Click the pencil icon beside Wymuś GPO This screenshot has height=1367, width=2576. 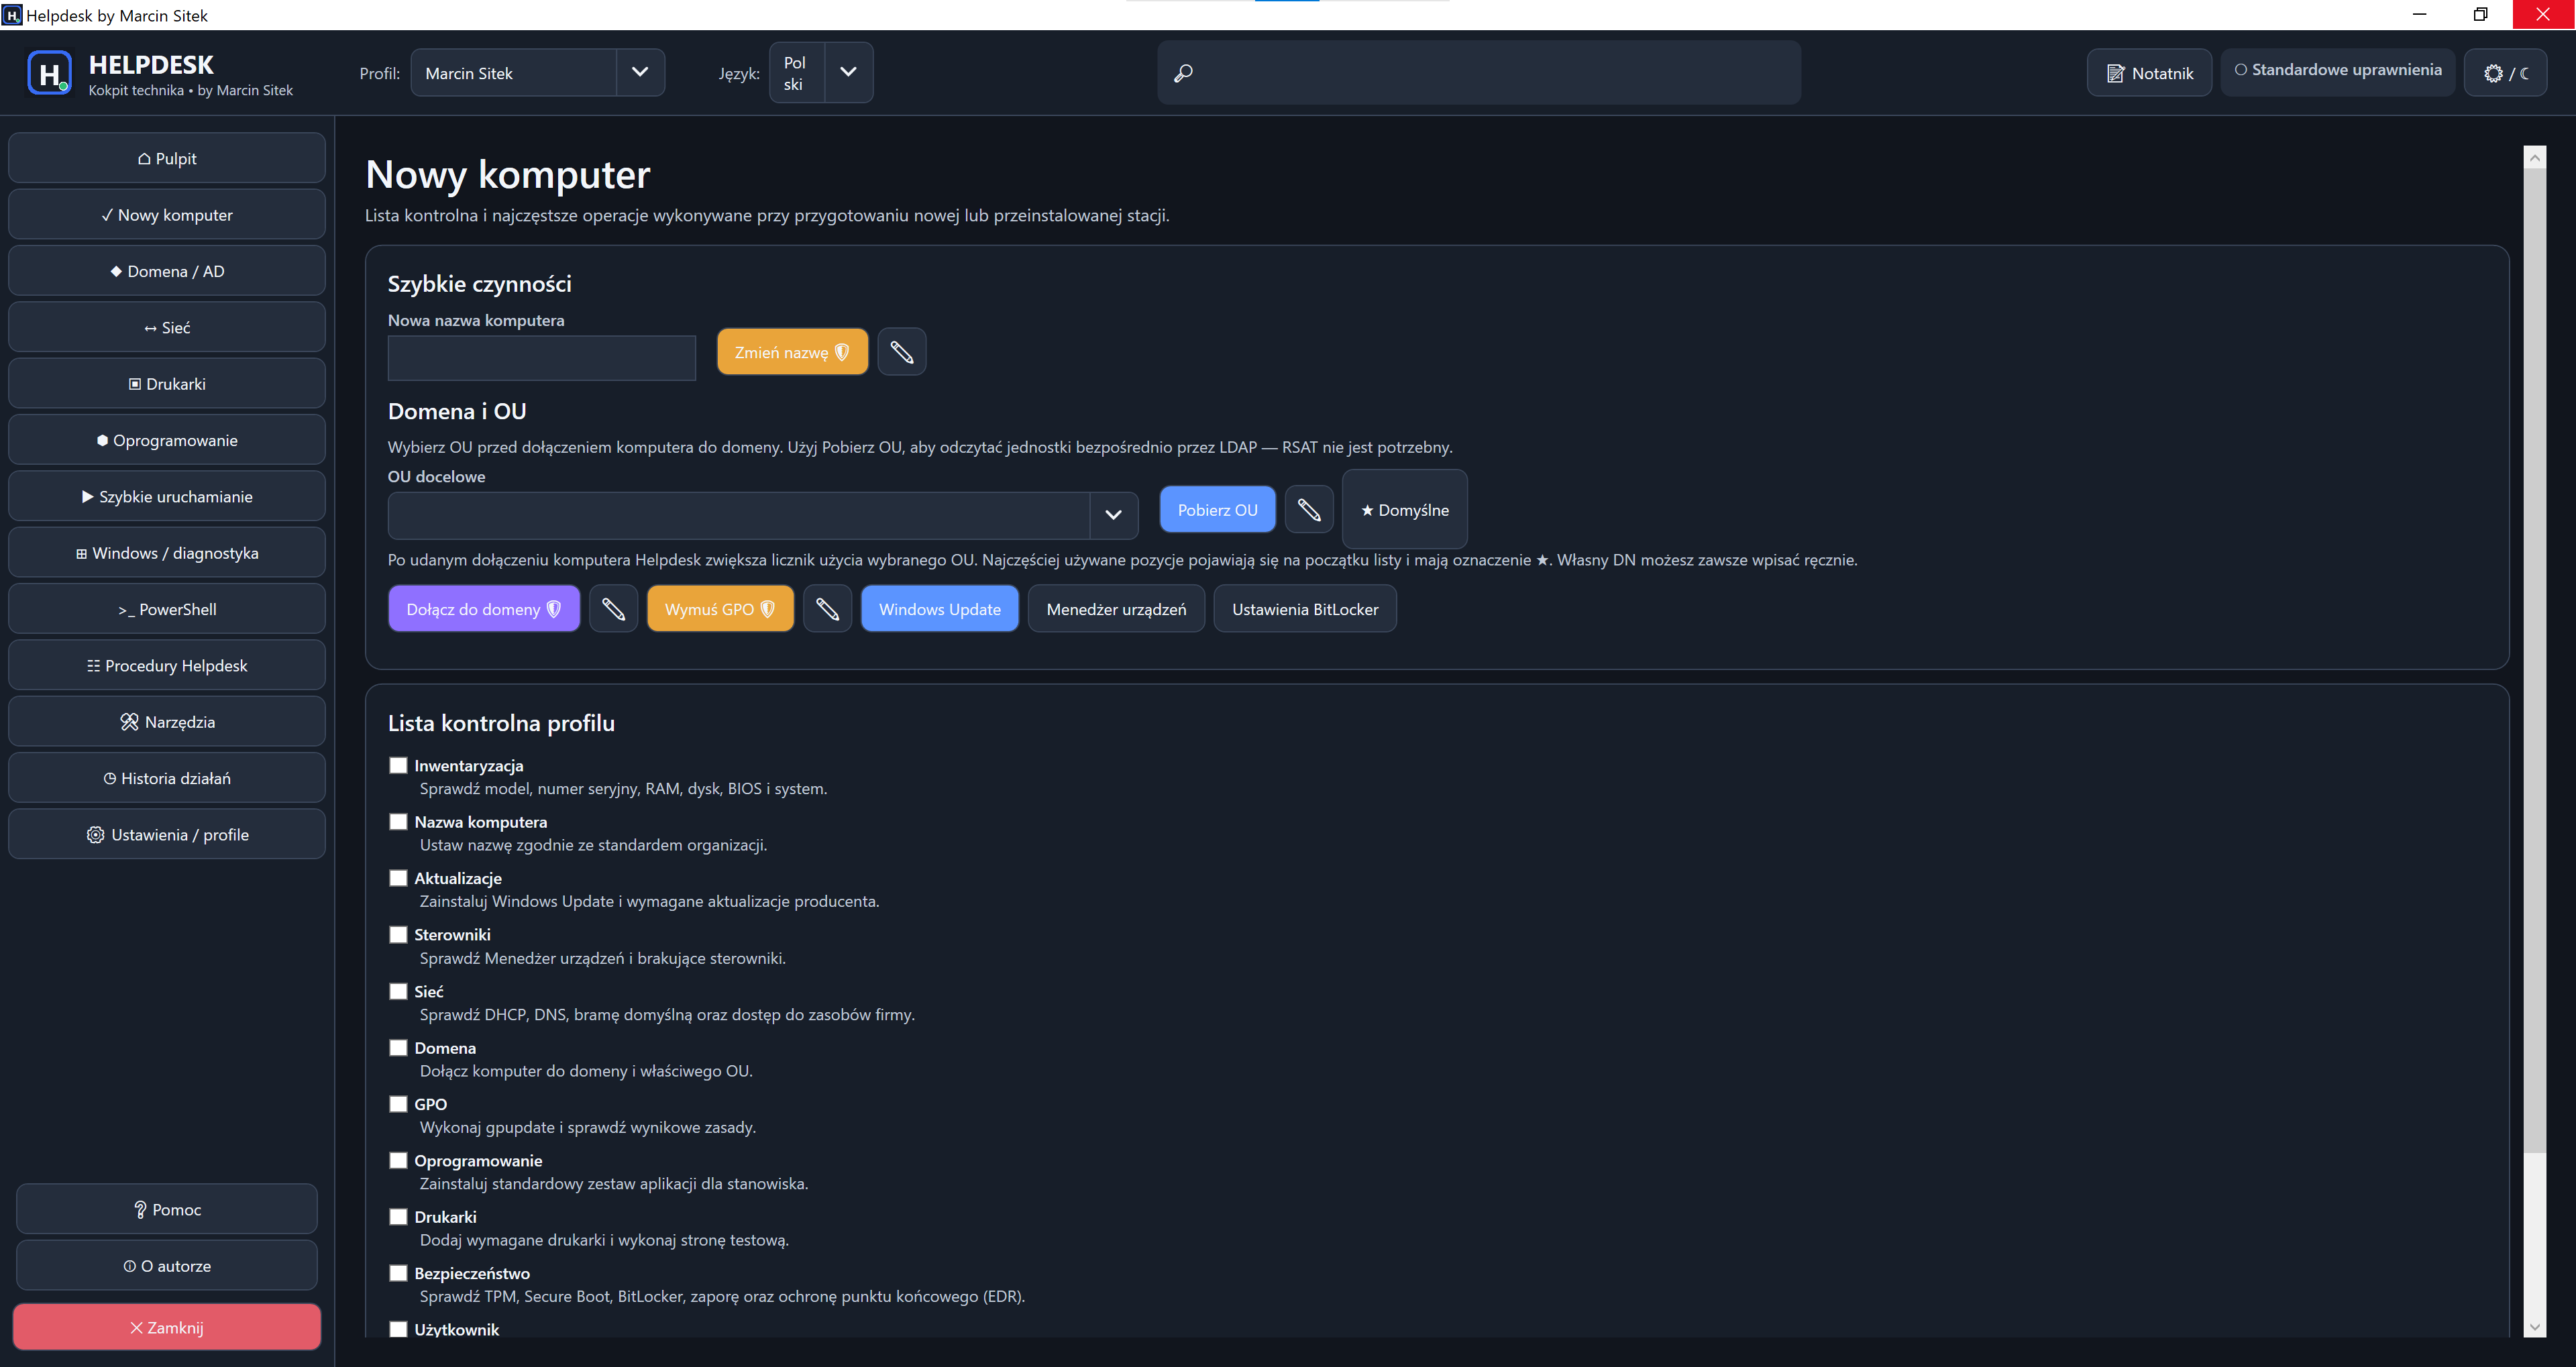[827, 609]
